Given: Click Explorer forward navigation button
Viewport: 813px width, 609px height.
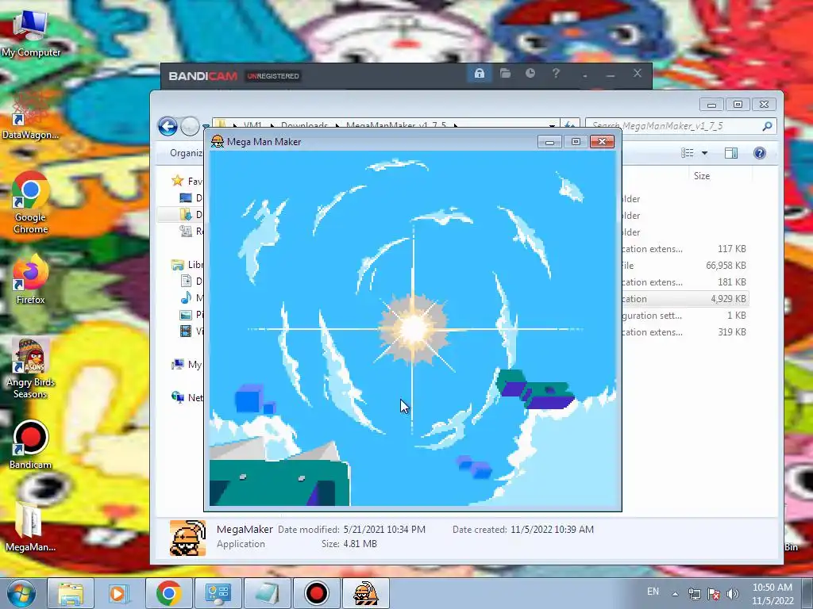Looking at the screenshot, I should tap(191, 126).
